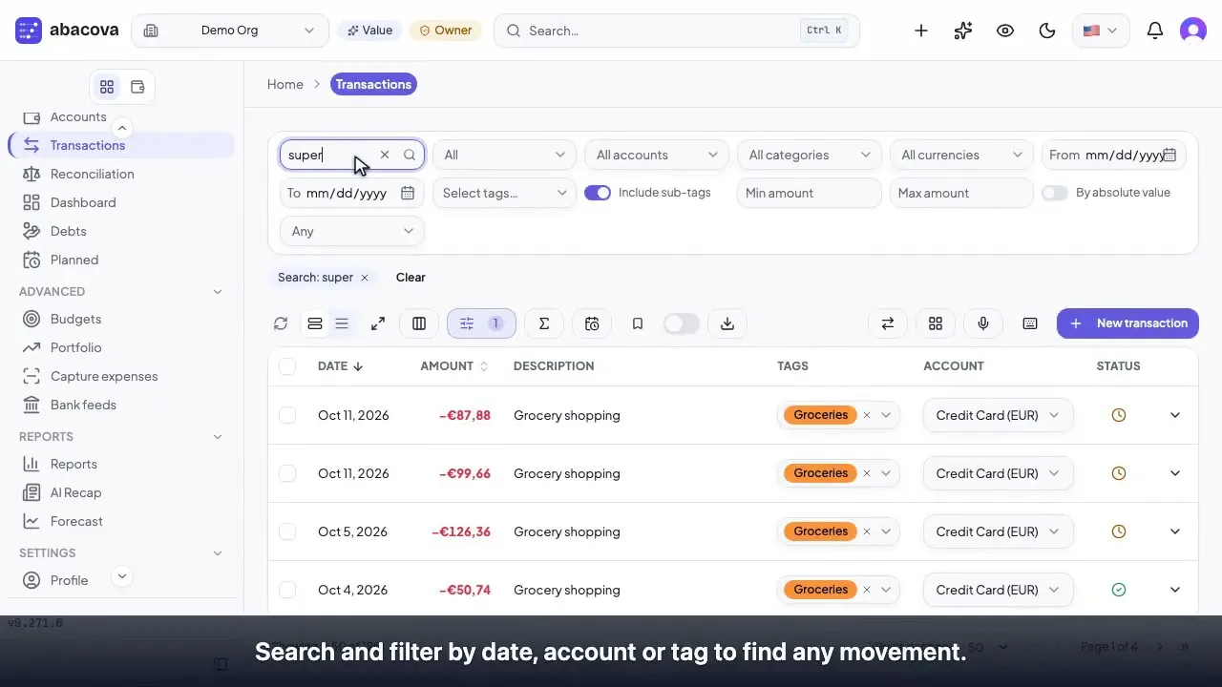The image size is (1222, 687).
Task: Go to Home breadcrumb link
Action: tap(285, 84)
